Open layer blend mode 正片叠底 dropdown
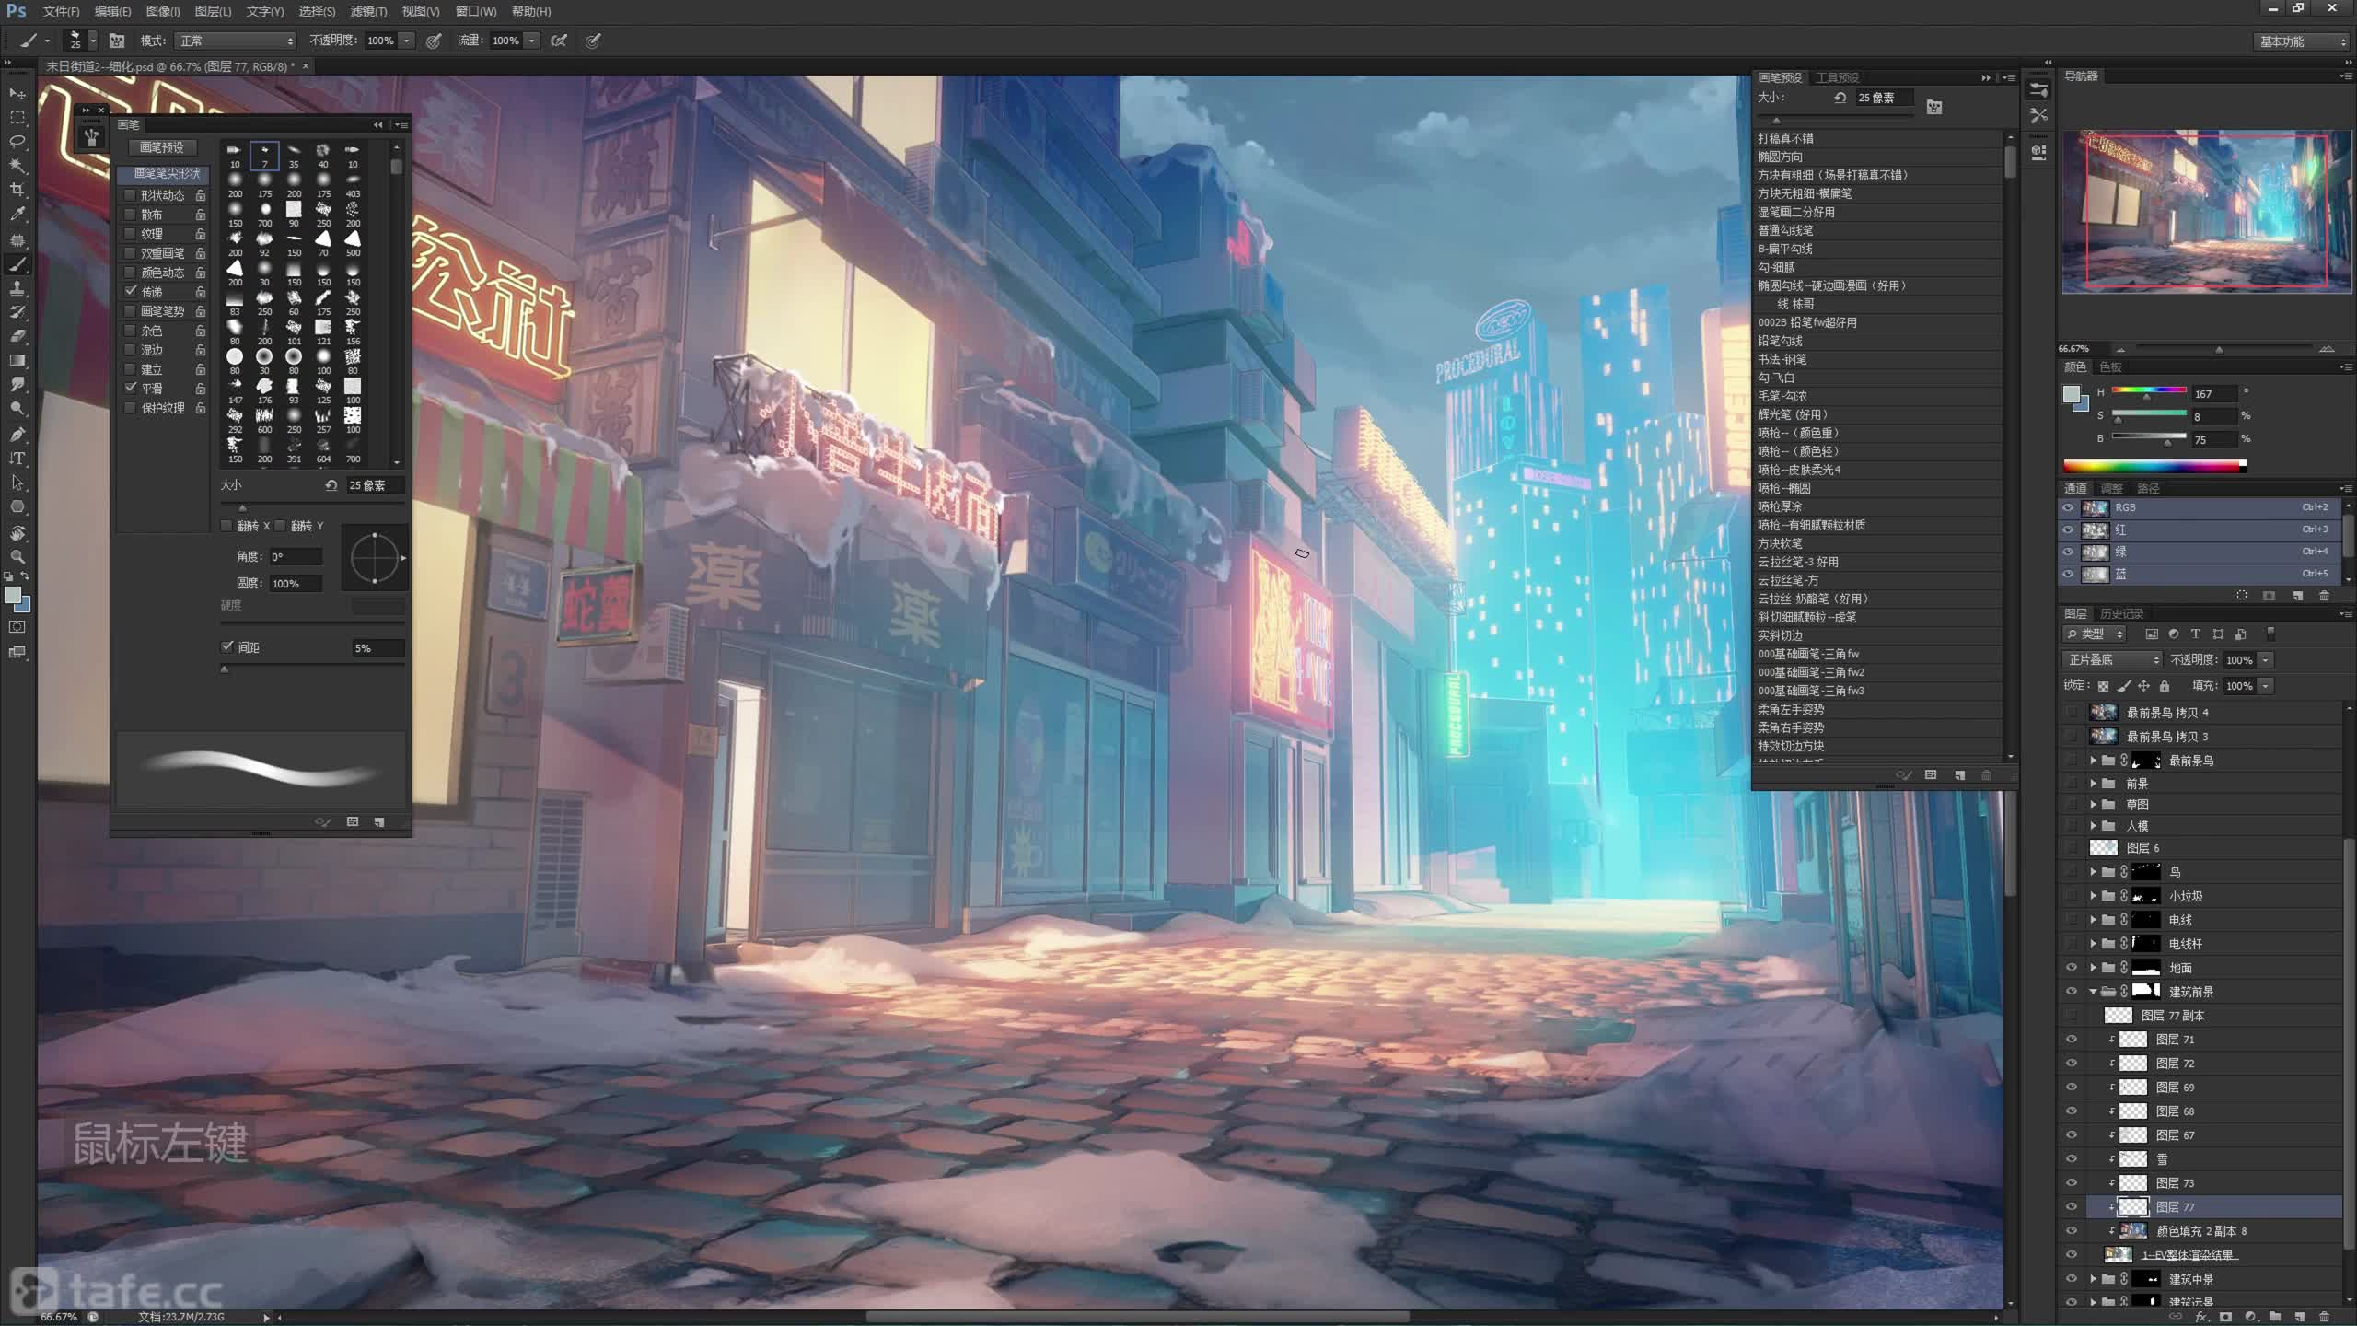The image size is (2357, 1326). click(2111, 660)
